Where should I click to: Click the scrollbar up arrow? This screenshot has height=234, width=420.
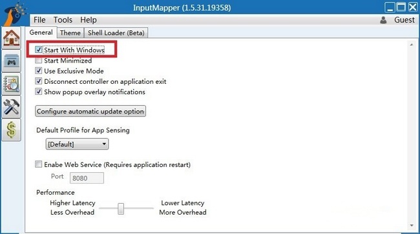pos(412,45)
